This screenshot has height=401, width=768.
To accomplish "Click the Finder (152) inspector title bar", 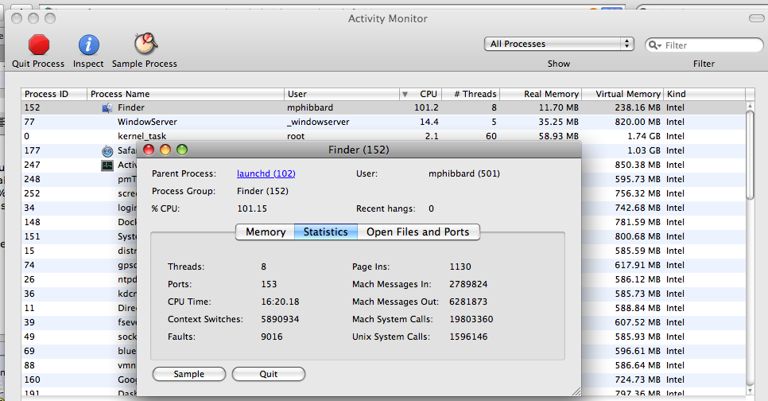I will [359, 150].
